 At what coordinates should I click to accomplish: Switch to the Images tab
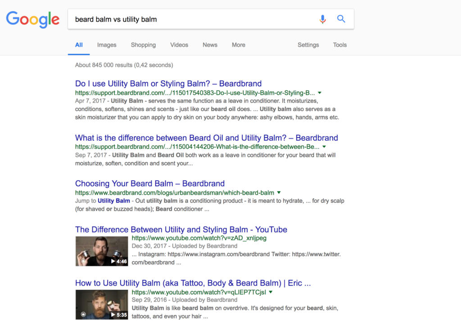(107, 45)
